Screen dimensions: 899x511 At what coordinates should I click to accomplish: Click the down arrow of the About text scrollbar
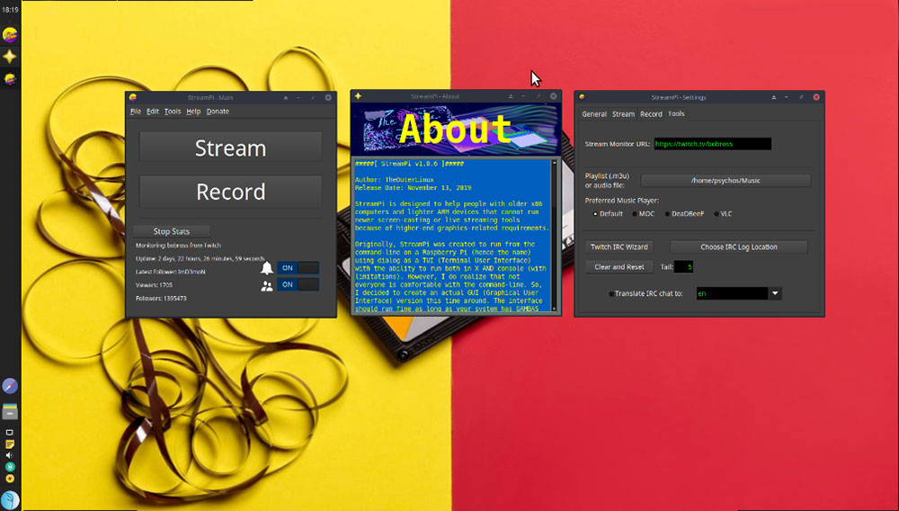[x=554, y=309]
